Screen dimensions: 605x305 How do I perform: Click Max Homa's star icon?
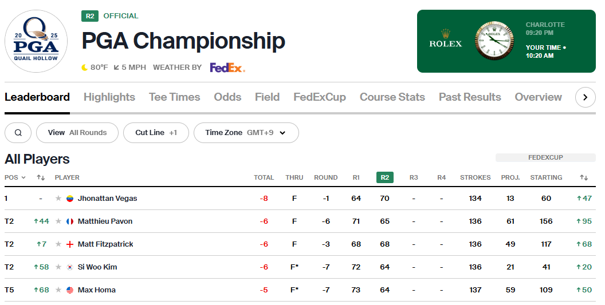pyautogui.click(x=58, y=290)
